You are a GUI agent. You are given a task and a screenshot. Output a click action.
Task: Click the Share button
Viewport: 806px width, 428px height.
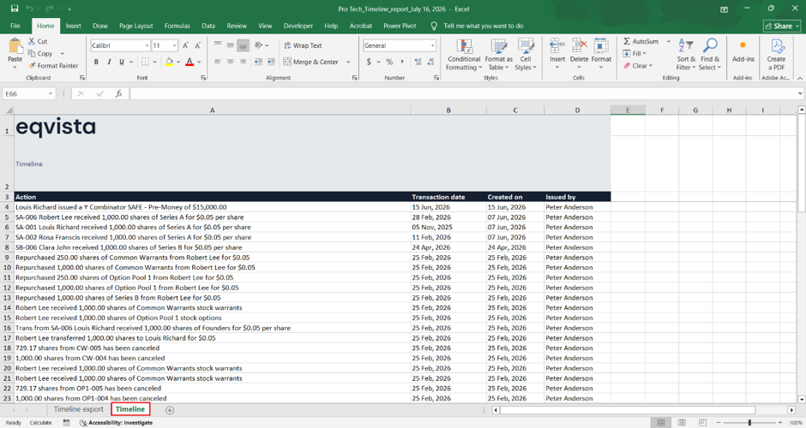click(x=781, y=26)
